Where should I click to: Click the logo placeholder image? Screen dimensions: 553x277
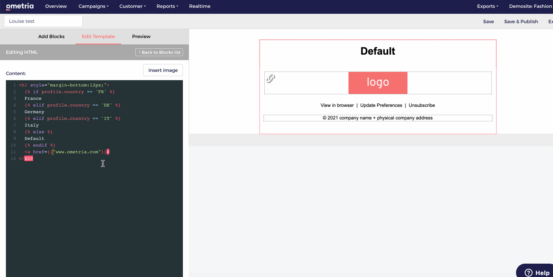click(378, 83)
